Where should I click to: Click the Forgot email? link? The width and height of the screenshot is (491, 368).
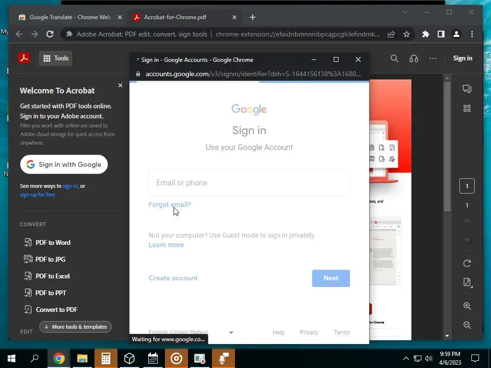[170, 205]
